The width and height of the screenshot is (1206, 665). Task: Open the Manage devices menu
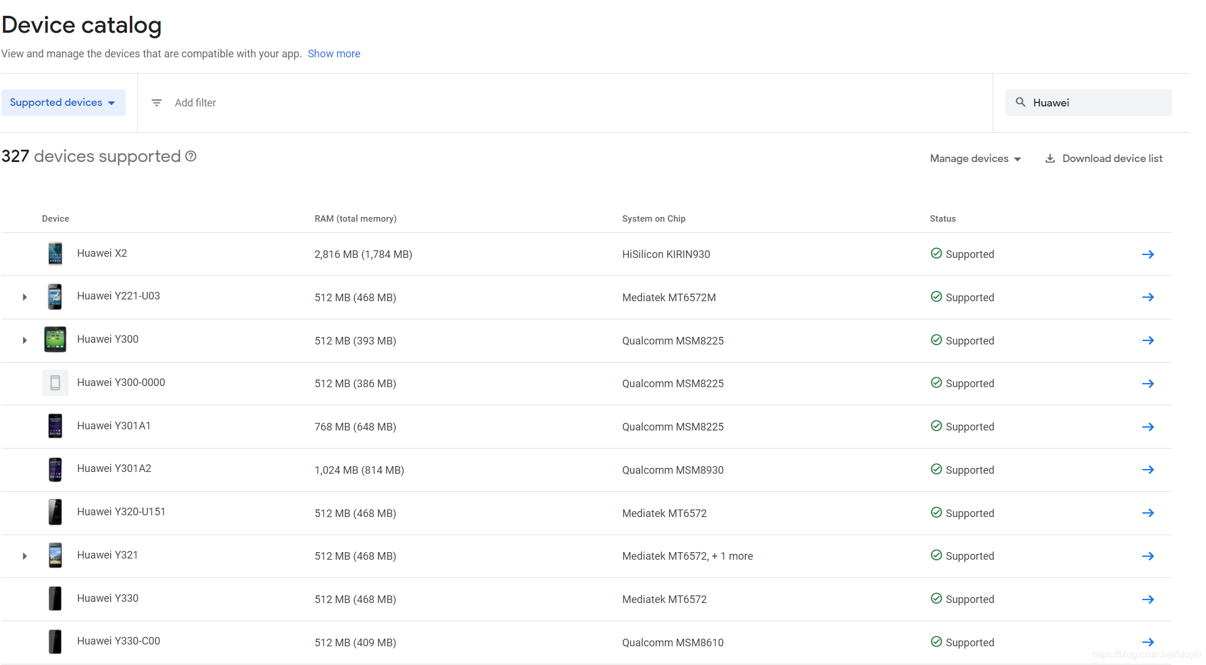tap(975, 159)
